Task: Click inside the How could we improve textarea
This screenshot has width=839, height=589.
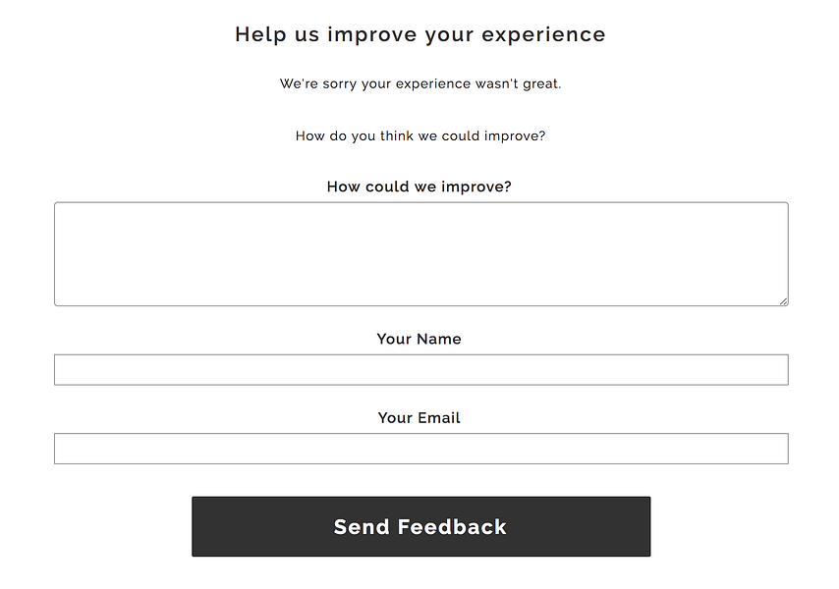Action: (420, 253)
